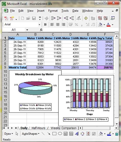Open PDF toolbar options dropdown arrow
The height and width of the screenshot is (142, 121).
click(x=16, y=19)
